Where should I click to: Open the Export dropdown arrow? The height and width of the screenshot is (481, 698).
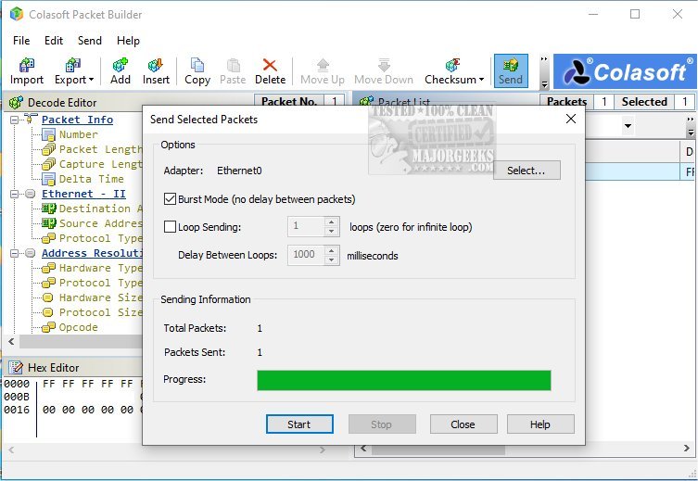[91, 80]
